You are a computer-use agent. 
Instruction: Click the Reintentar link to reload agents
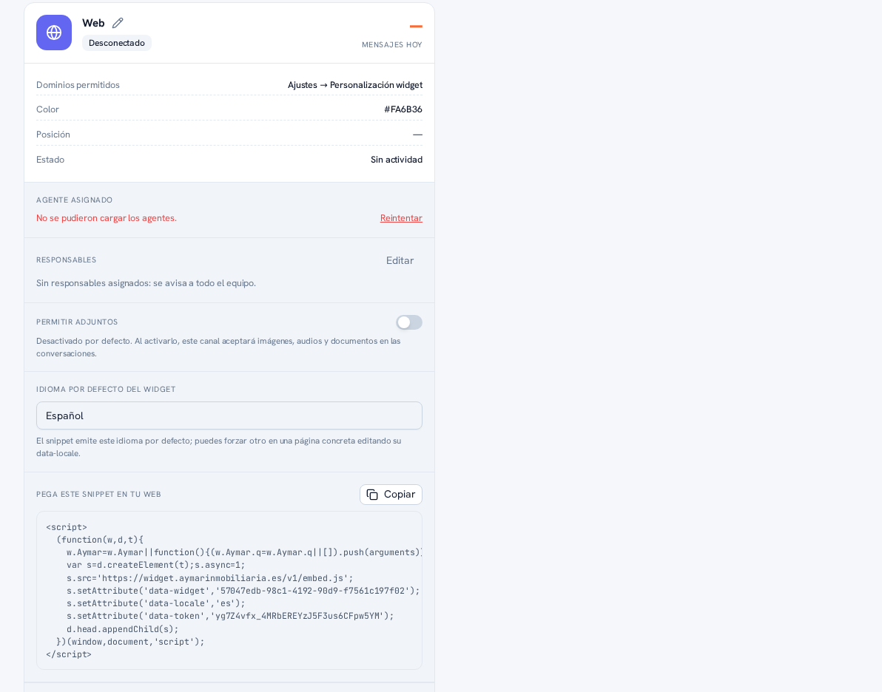click(401, 218)
